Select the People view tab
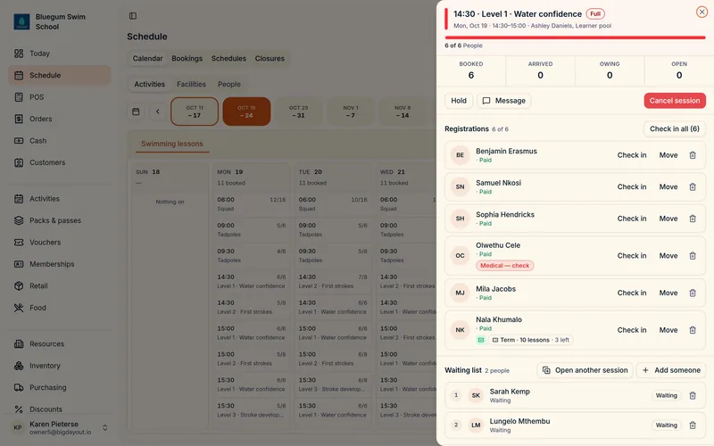Screen dimensions: 714x446 click(229, 84)
